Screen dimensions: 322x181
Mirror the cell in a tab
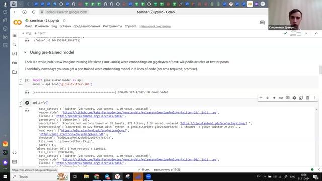coord(301,98)
